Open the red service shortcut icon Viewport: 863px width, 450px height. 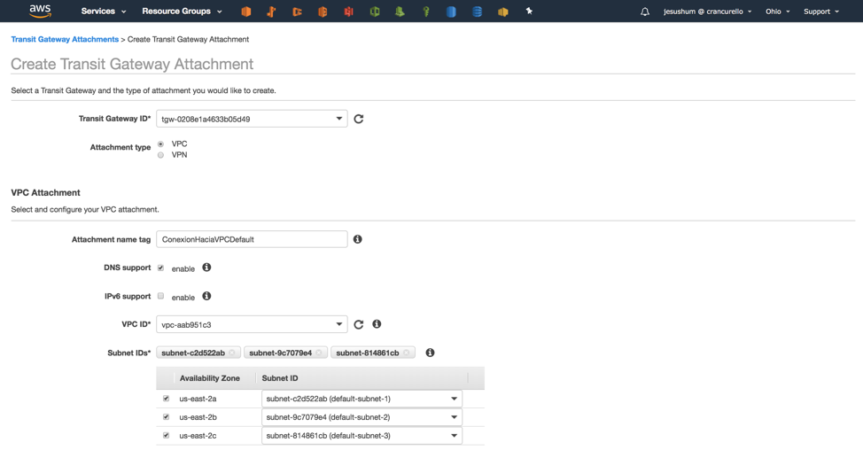pyautogui.click(x=348, y=11)
